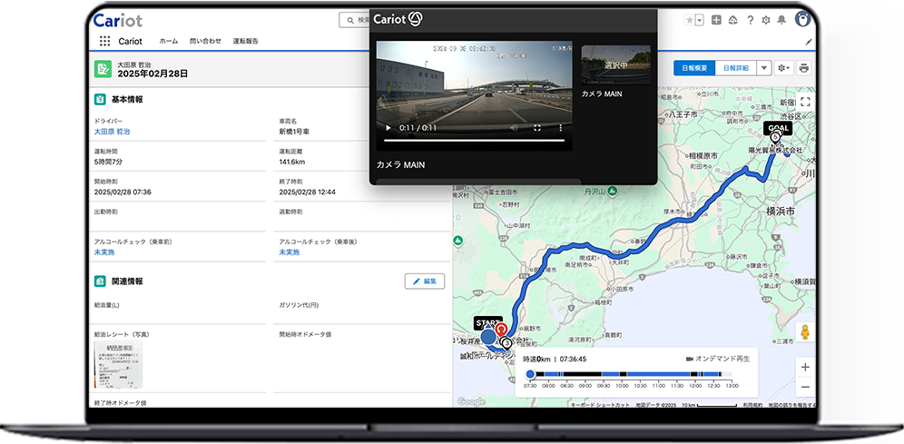Click the print report icon
The image size is (904, 444).
click(804, 68)
